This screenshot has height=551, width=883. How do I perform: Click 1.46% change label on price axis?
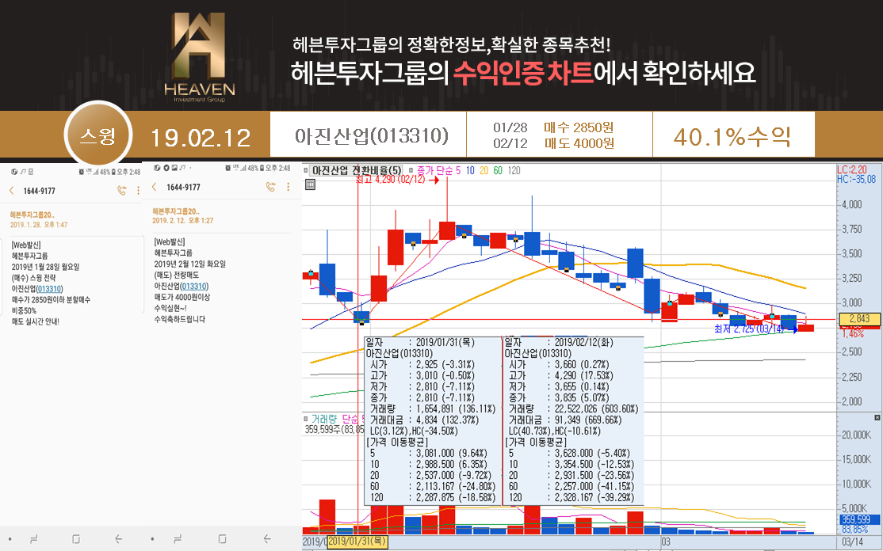tap(853, 334)
